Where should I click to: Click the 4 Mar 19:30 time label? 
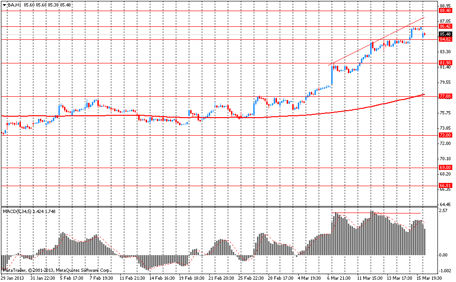point(309,278)
